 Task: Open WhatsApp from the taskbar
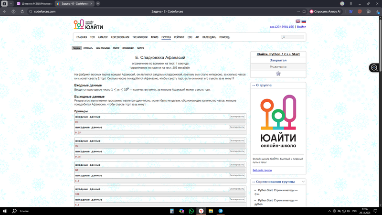tap(191, 211)
